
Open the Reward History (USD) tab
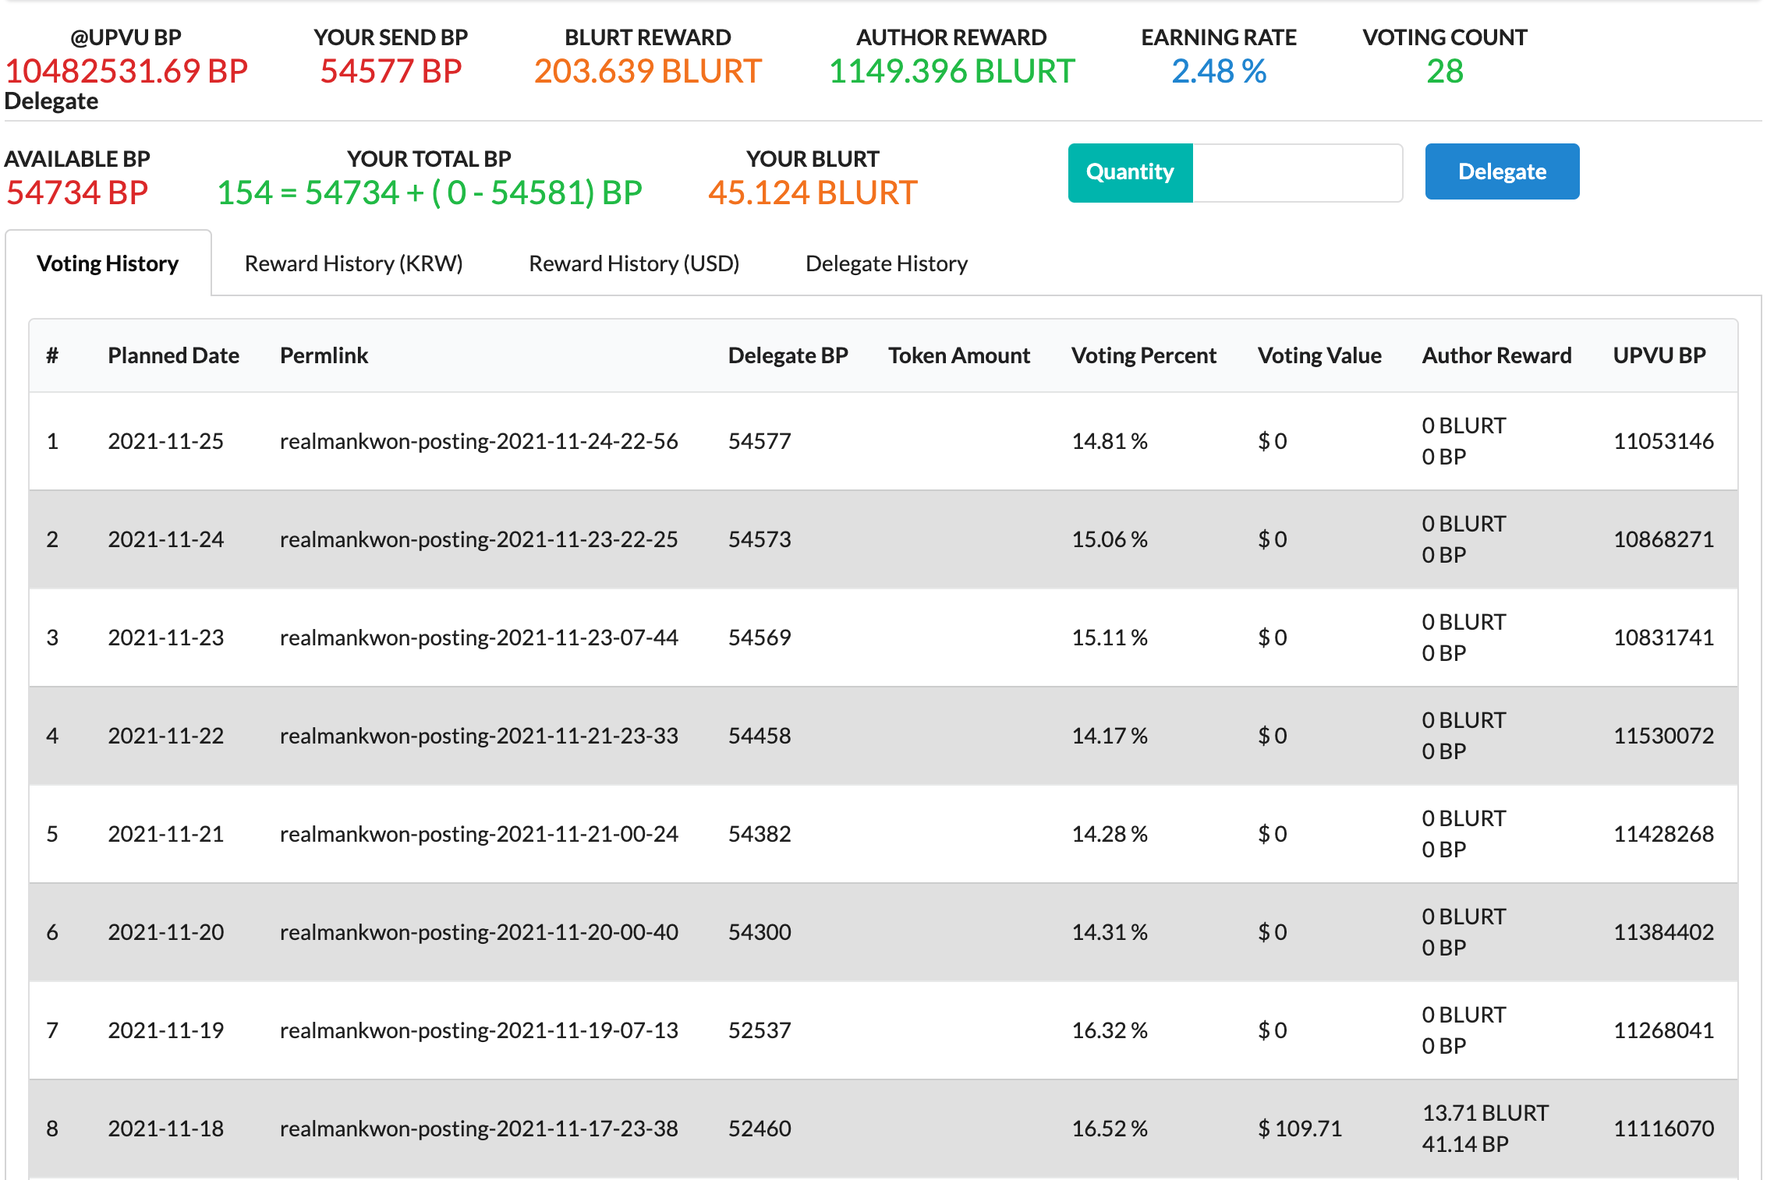(x=633, y=263)
